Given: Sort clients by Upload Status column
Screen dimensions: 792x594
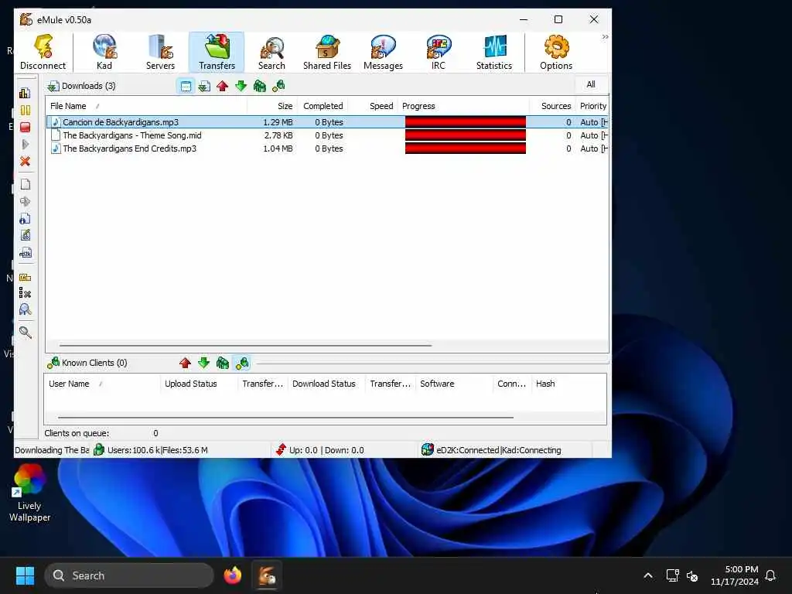Looking at the screenshot, I should click(199, 384).
